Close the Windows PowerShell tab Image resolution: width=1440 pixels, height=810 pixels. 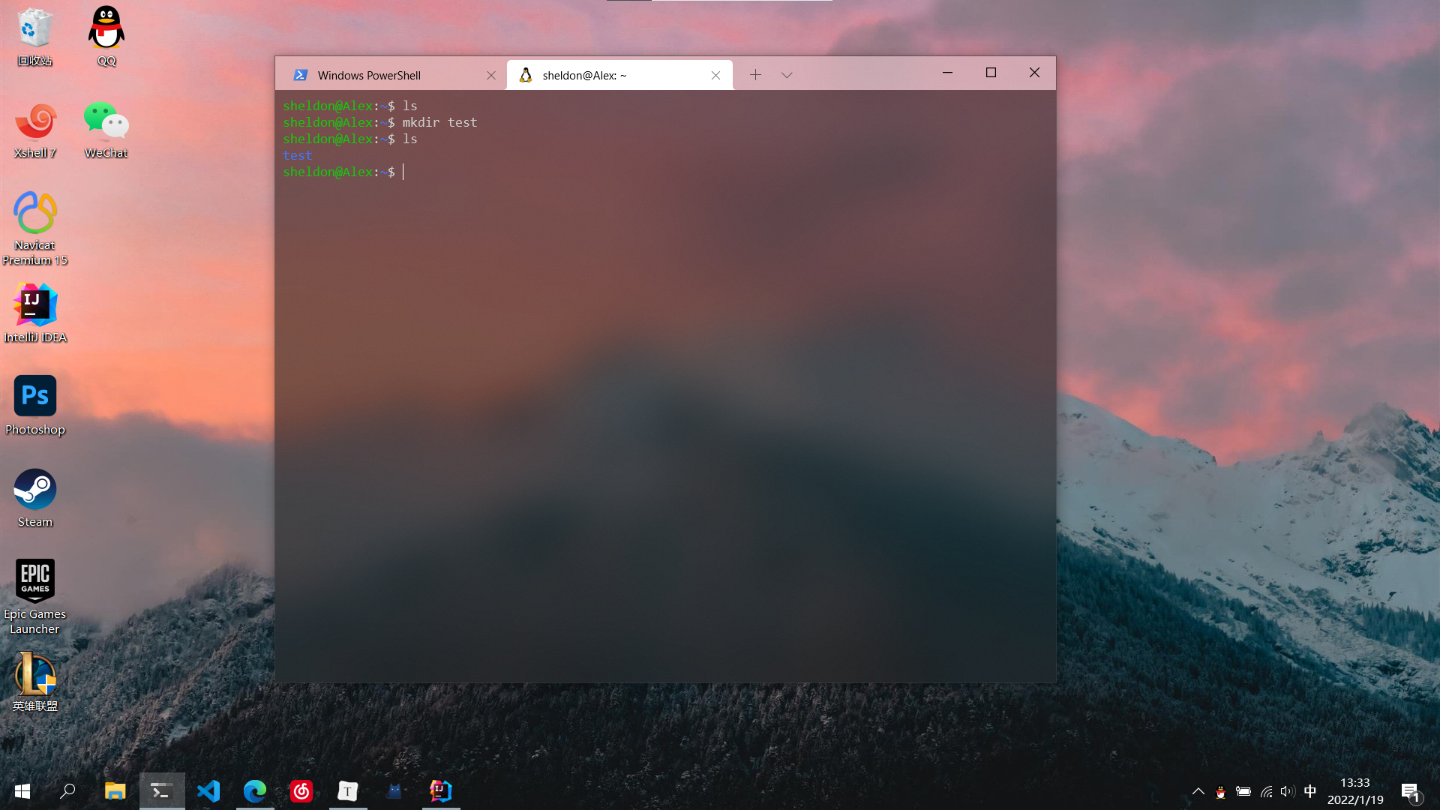tap(491, 75)
